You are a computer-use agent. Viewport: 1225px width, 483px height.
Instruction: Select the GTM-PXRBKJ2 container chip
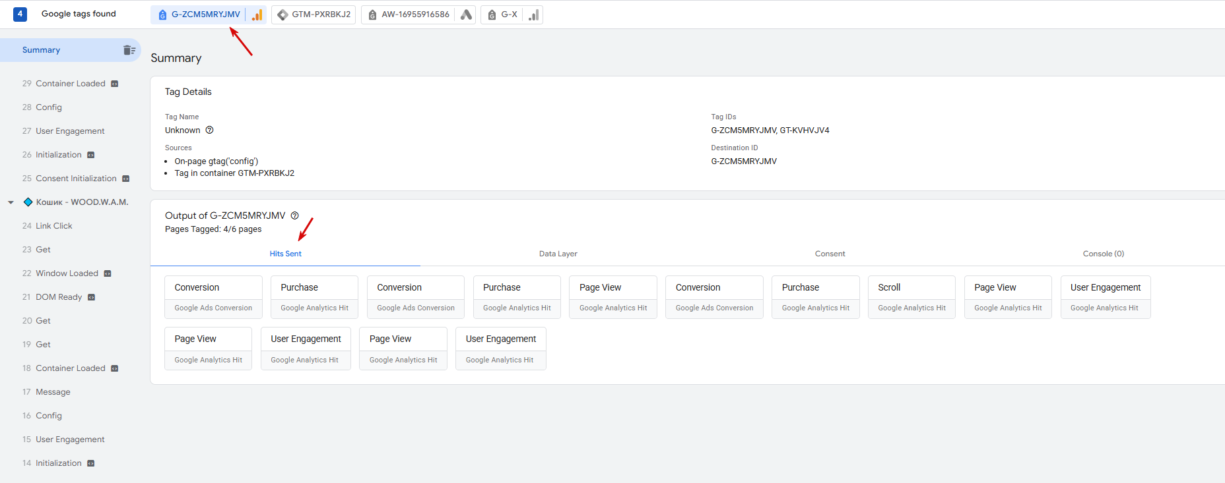point(314,14)
